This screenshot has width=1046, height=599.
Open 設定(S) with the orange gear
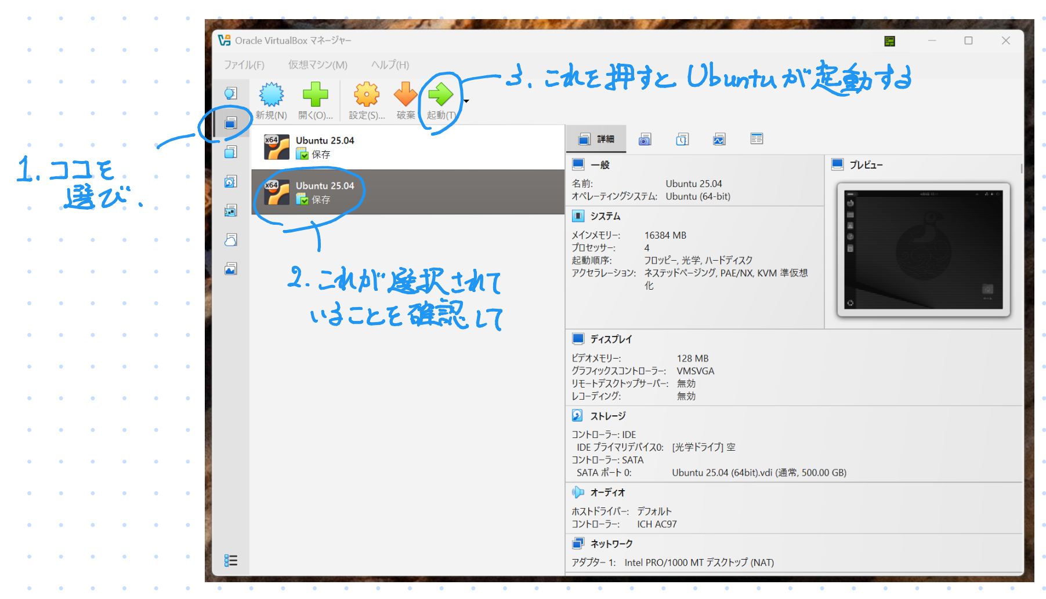pos(367,95)
